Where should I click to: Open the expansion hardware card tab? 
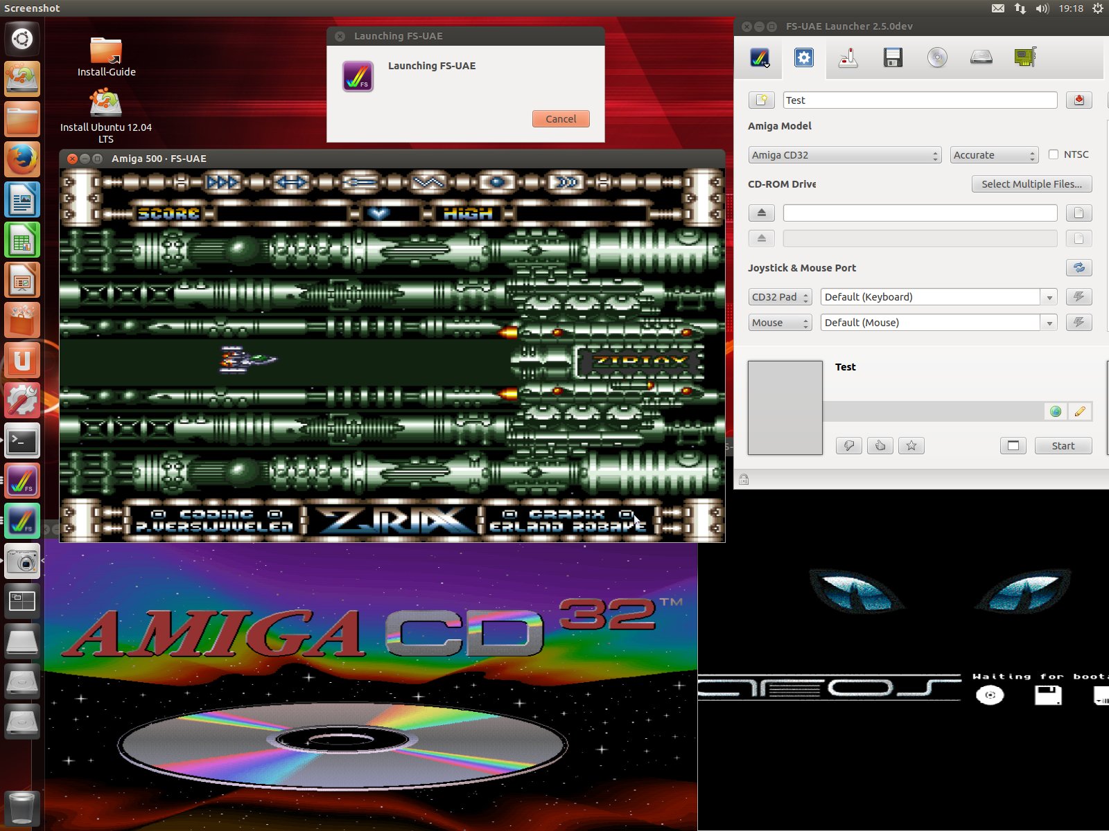point(1024,58)
